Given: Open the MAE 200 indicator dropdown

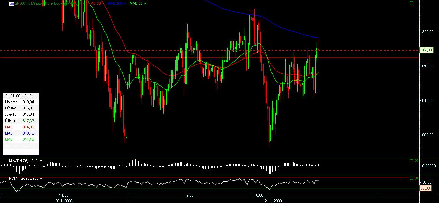Looking at the screenshot, I should (x=125, y=3).
